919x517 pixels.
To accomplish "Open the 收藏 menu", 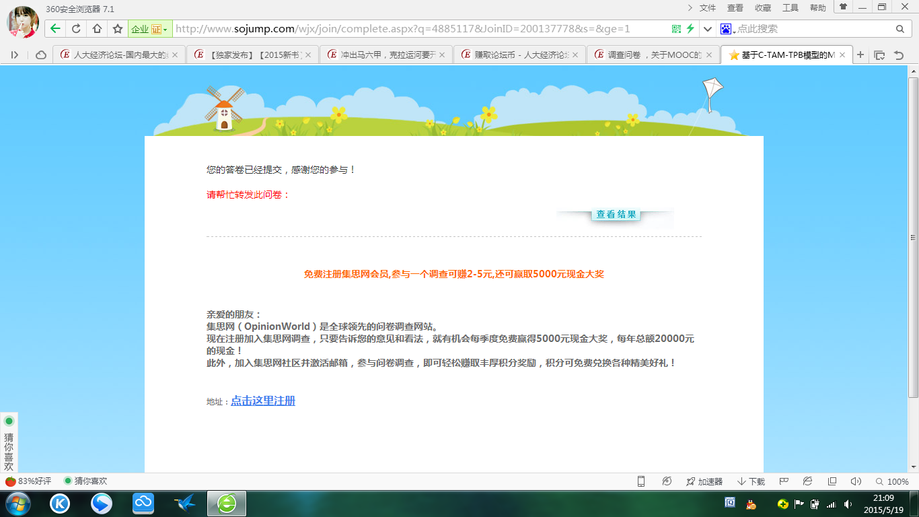I will pos(763,8).
